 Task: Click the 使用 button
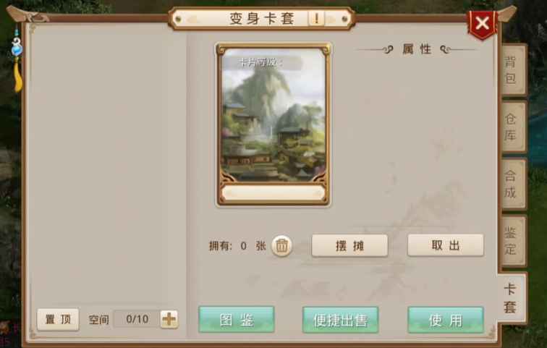pos(446,320)
